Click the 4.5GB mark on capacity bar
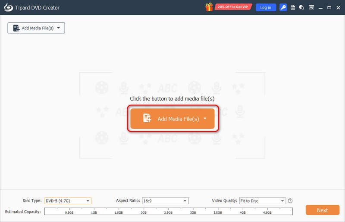The width and height of the screenshot is (345, 222). pyautogui.click(x=267, y=212)
